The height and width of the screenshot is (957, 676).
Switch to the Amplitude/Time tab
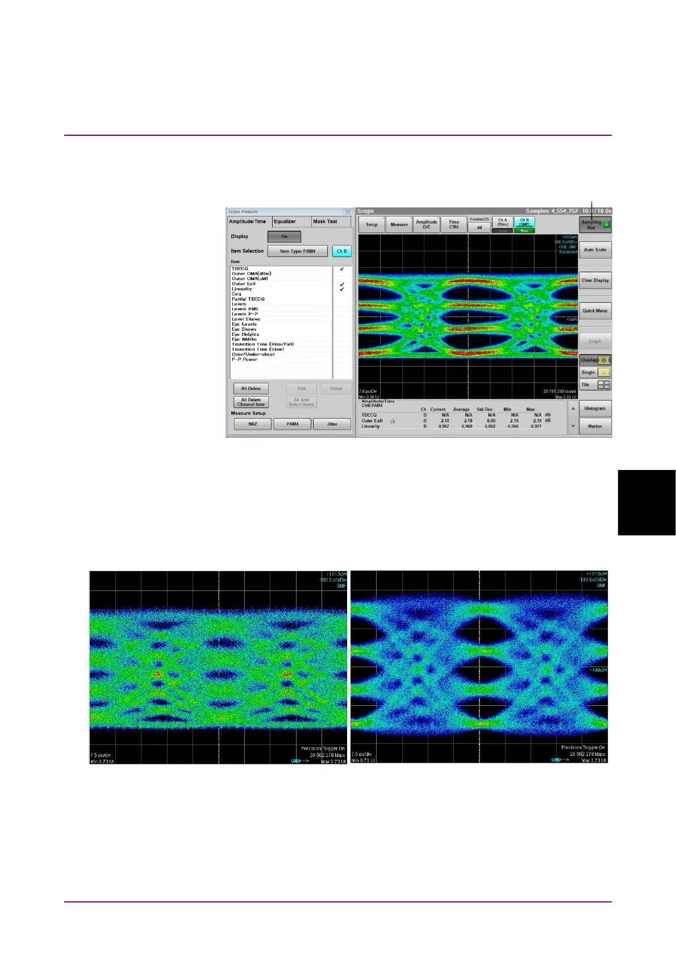coord(248,222)
